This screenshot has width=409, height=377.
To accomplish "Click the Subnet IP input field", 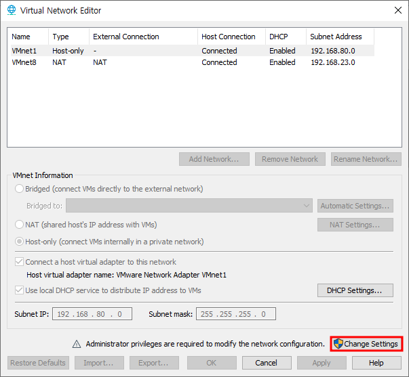I will (x=92, y=314).
